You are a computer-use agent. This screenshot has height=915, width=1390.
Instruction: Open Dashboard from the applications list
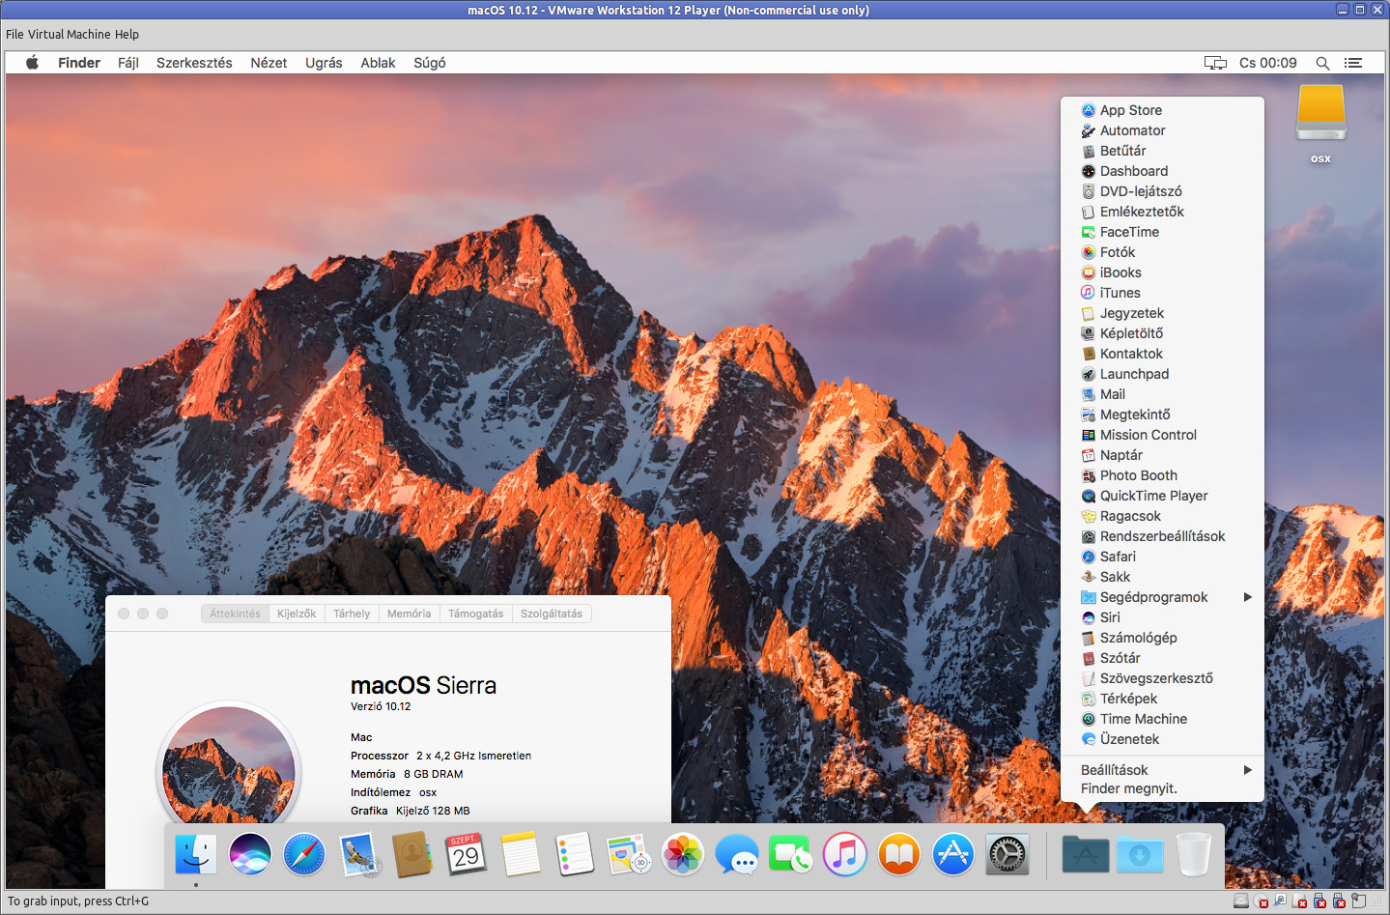tap(1162, 171)
